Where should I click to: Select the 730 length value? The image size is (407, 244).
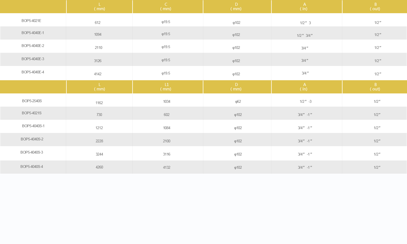[x=99, y=115]
